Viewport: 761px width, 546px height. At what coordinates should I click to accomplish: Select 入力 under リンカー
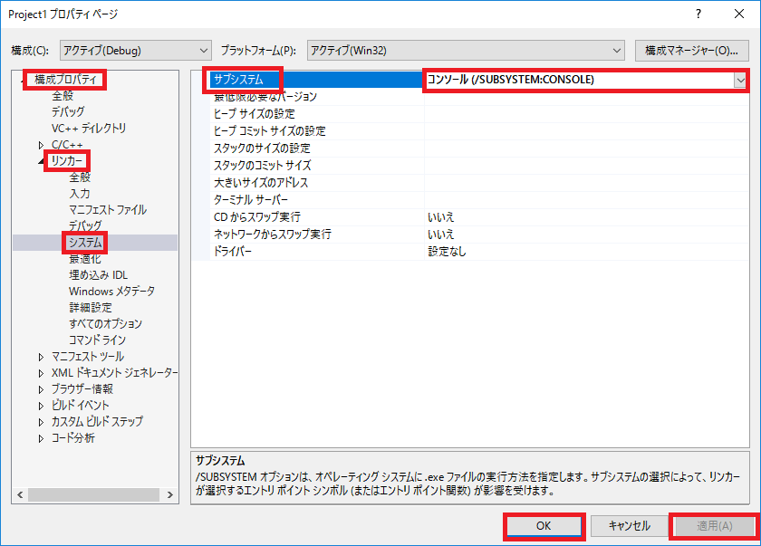pos(80,194)
